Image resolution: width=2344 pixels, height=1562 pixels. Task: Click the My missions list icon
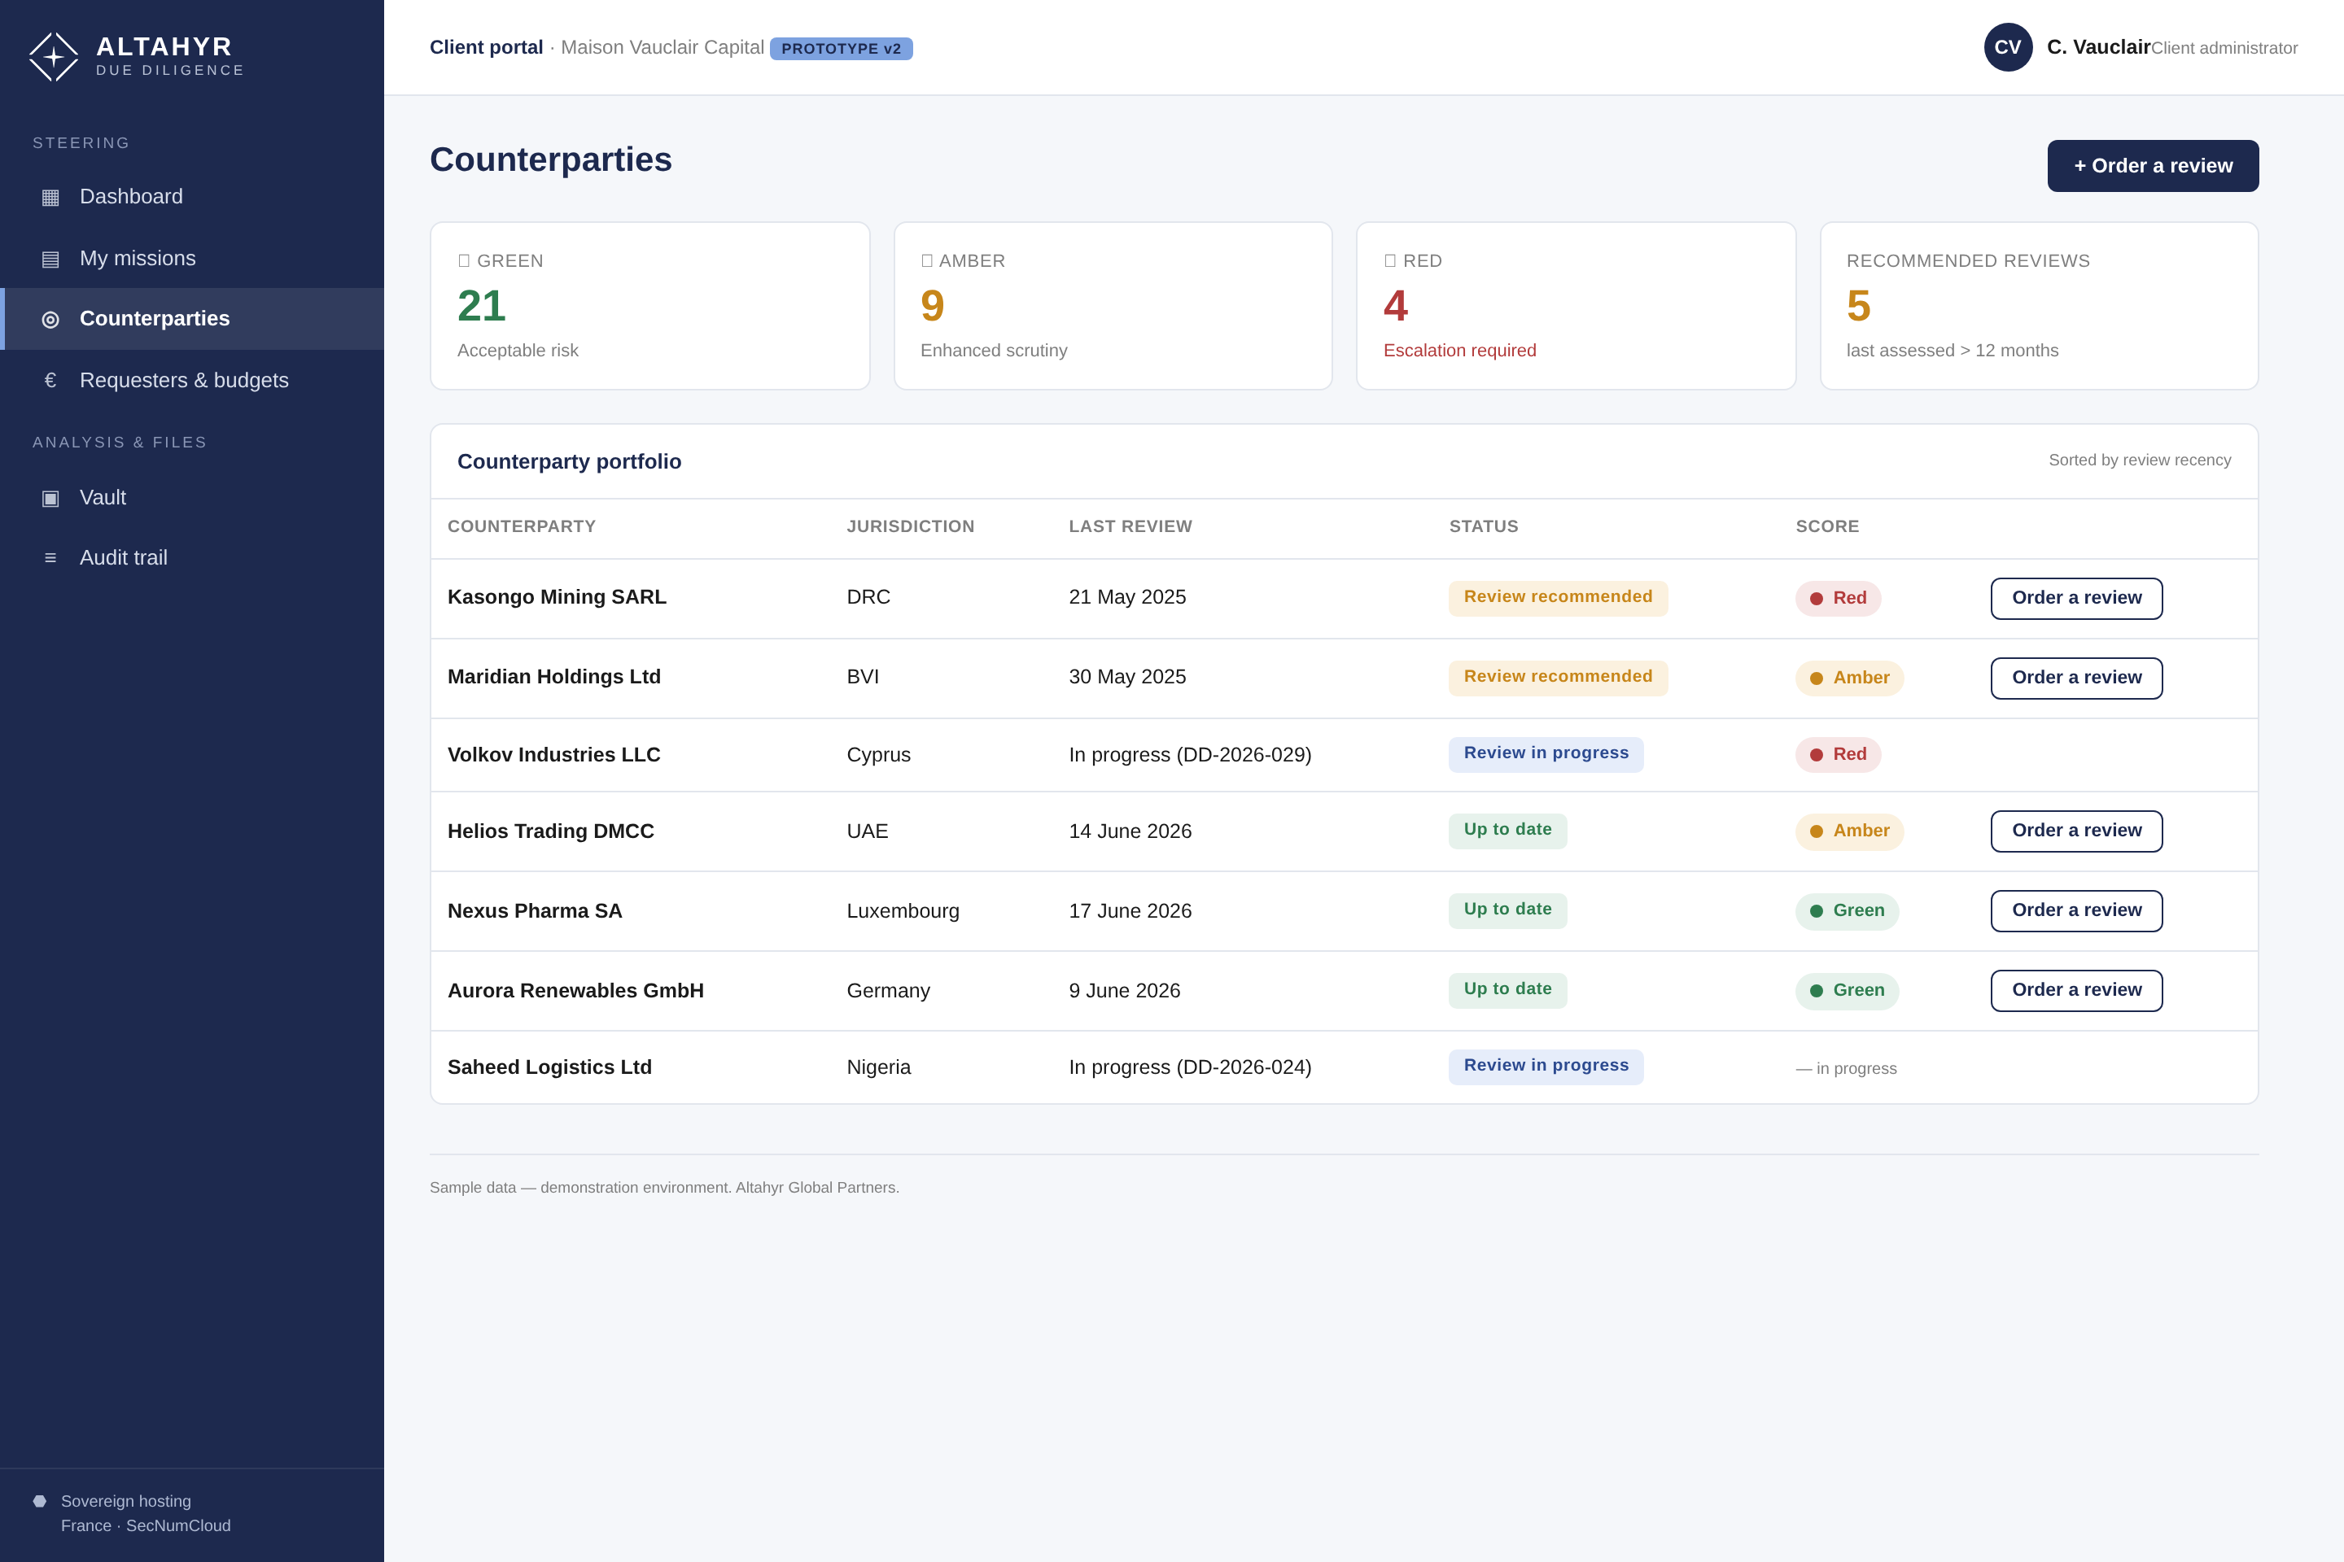tap(50, 259)
